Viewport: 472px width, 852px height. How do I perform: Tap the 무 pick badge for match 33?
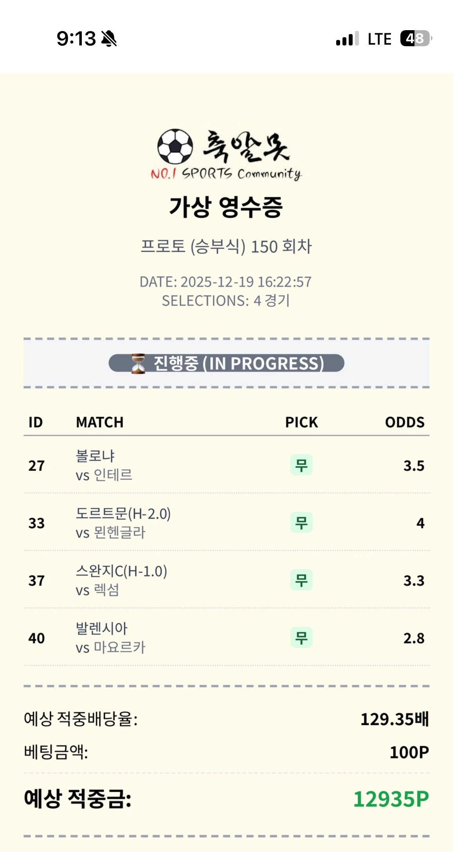click(x=301, y=523)
